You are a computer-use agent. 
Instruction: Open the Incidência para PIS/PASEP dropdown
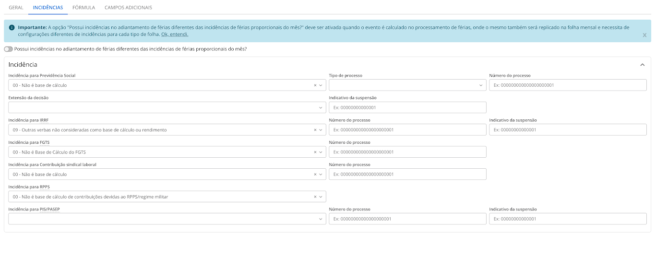167,219
